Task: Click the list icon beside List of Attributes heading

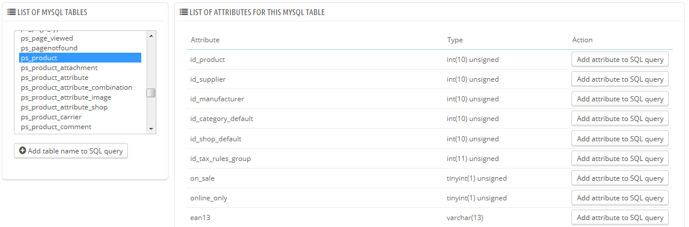Action: point(184,12)
